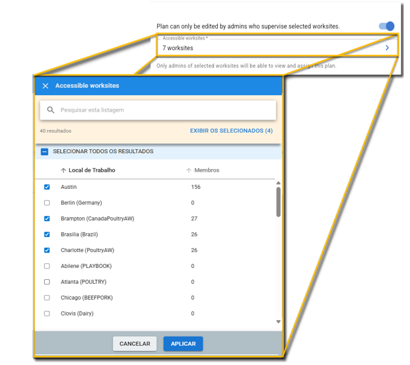
Task: Sort by Local de Trabalho column
Action: point(92,170)
